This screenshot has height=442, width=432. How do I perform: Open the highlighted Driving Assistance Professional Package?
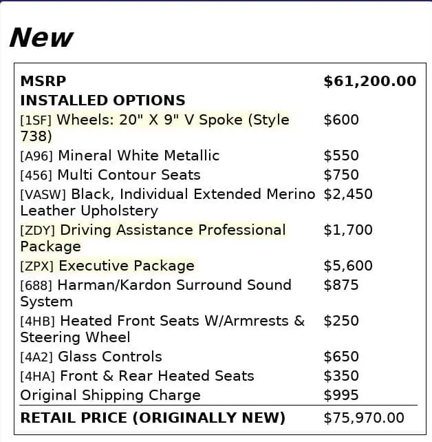pyautogui.click(x=153, y=238)
